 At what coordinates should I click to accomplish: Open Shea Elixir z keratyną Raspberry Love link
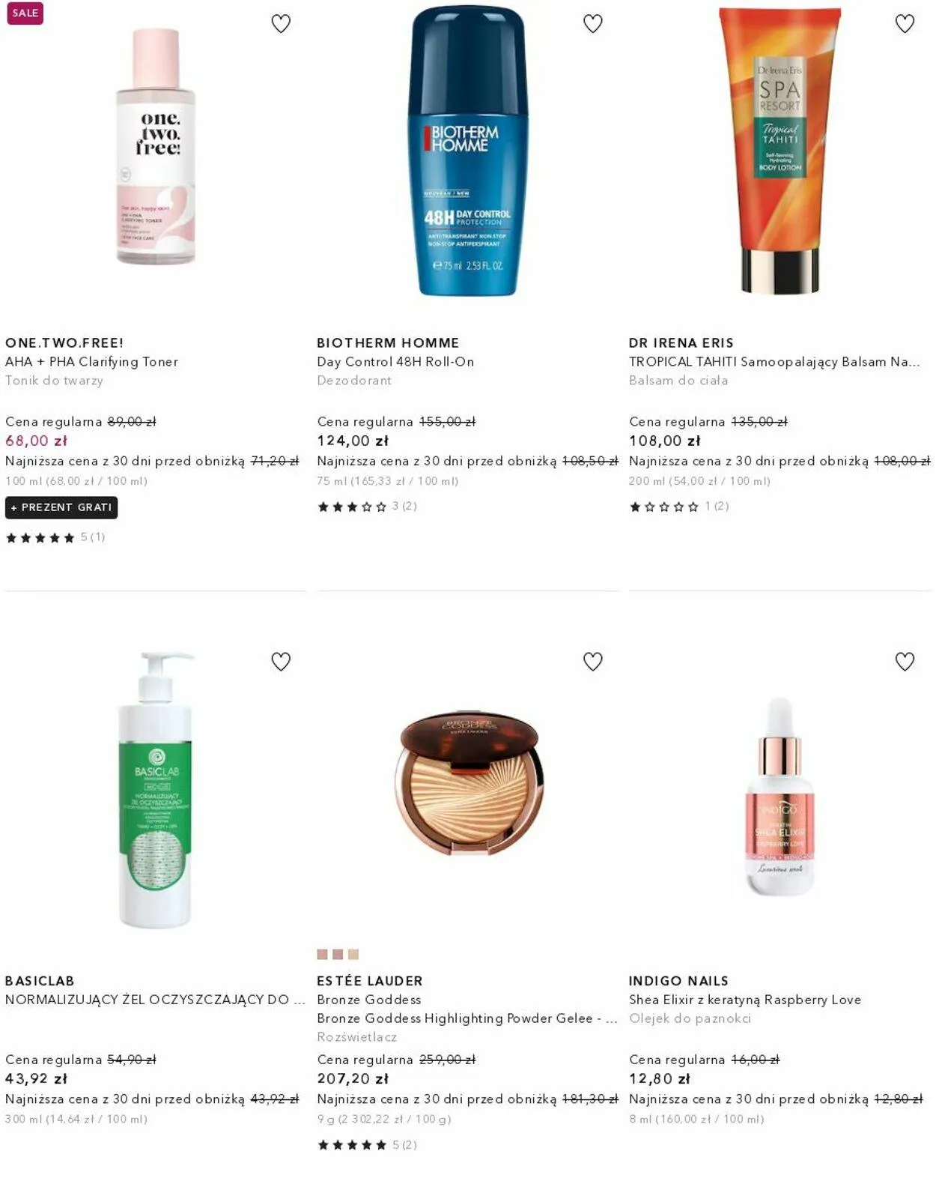click(745, 1000)
